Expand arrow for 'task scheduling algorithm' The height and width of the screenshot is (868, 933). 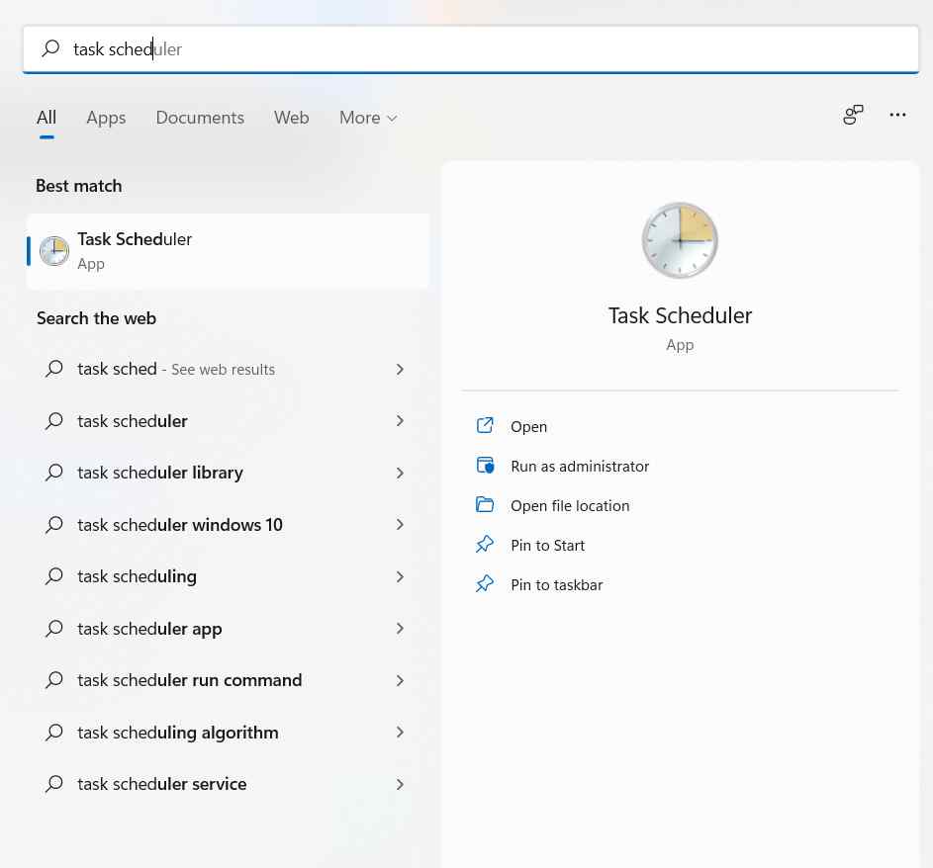(400, 732)
